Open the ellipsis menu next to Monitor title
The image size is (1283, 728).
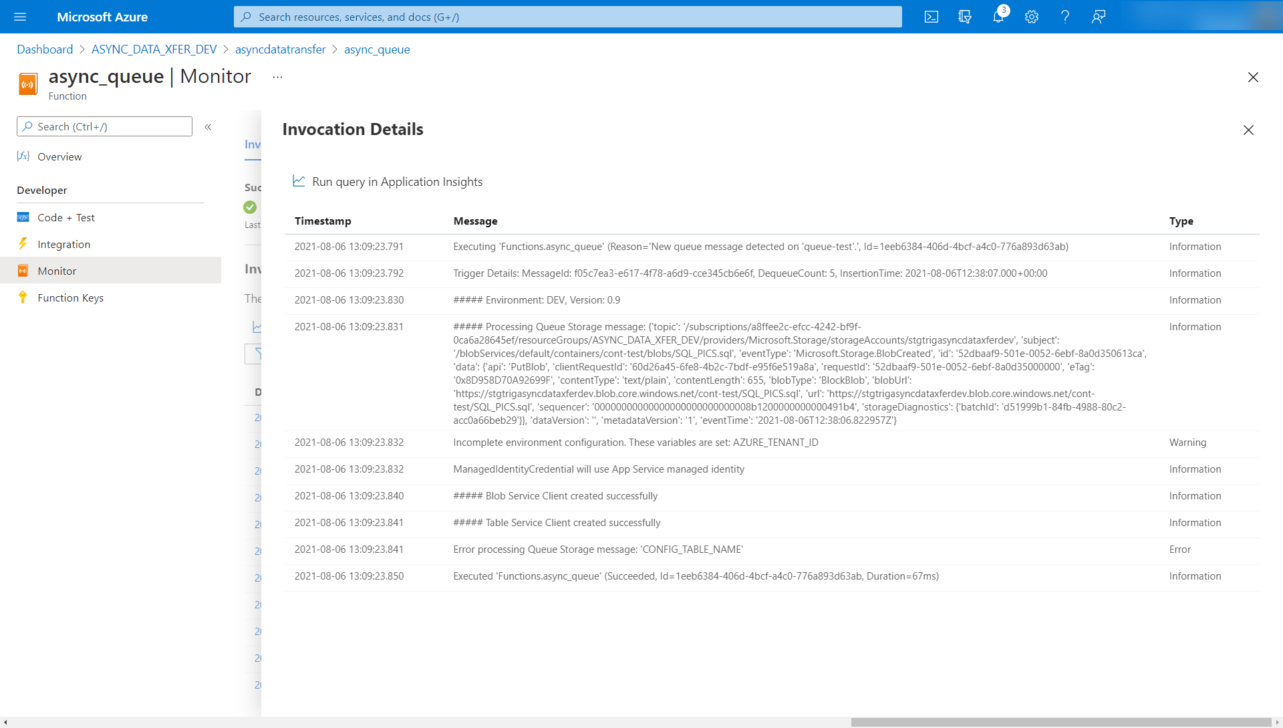(x=277, y=76)
